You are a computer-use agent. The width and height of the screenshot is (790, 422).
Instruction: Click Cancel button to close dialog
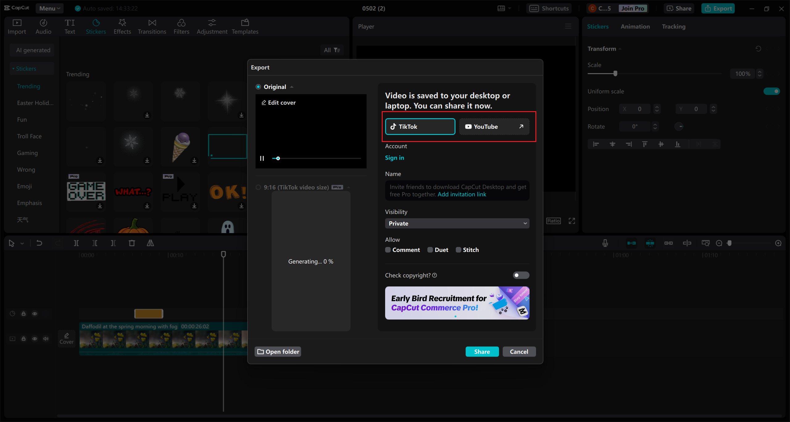point(518,351)
